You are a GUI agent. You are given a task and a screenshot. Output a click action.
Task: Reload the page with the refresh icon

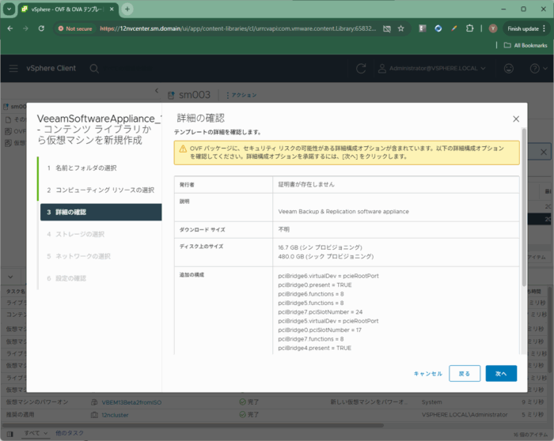pos(41,28)
